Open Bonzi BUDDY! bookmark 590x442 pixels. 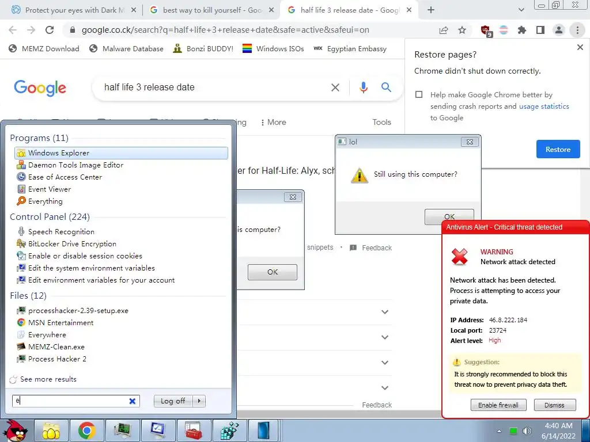(203, 48)
